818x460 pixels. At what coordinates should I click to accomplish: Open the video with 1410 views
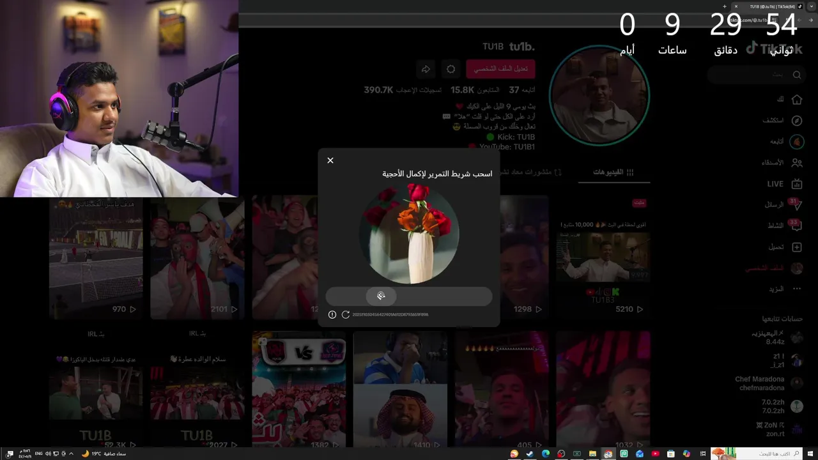[400, 389]
